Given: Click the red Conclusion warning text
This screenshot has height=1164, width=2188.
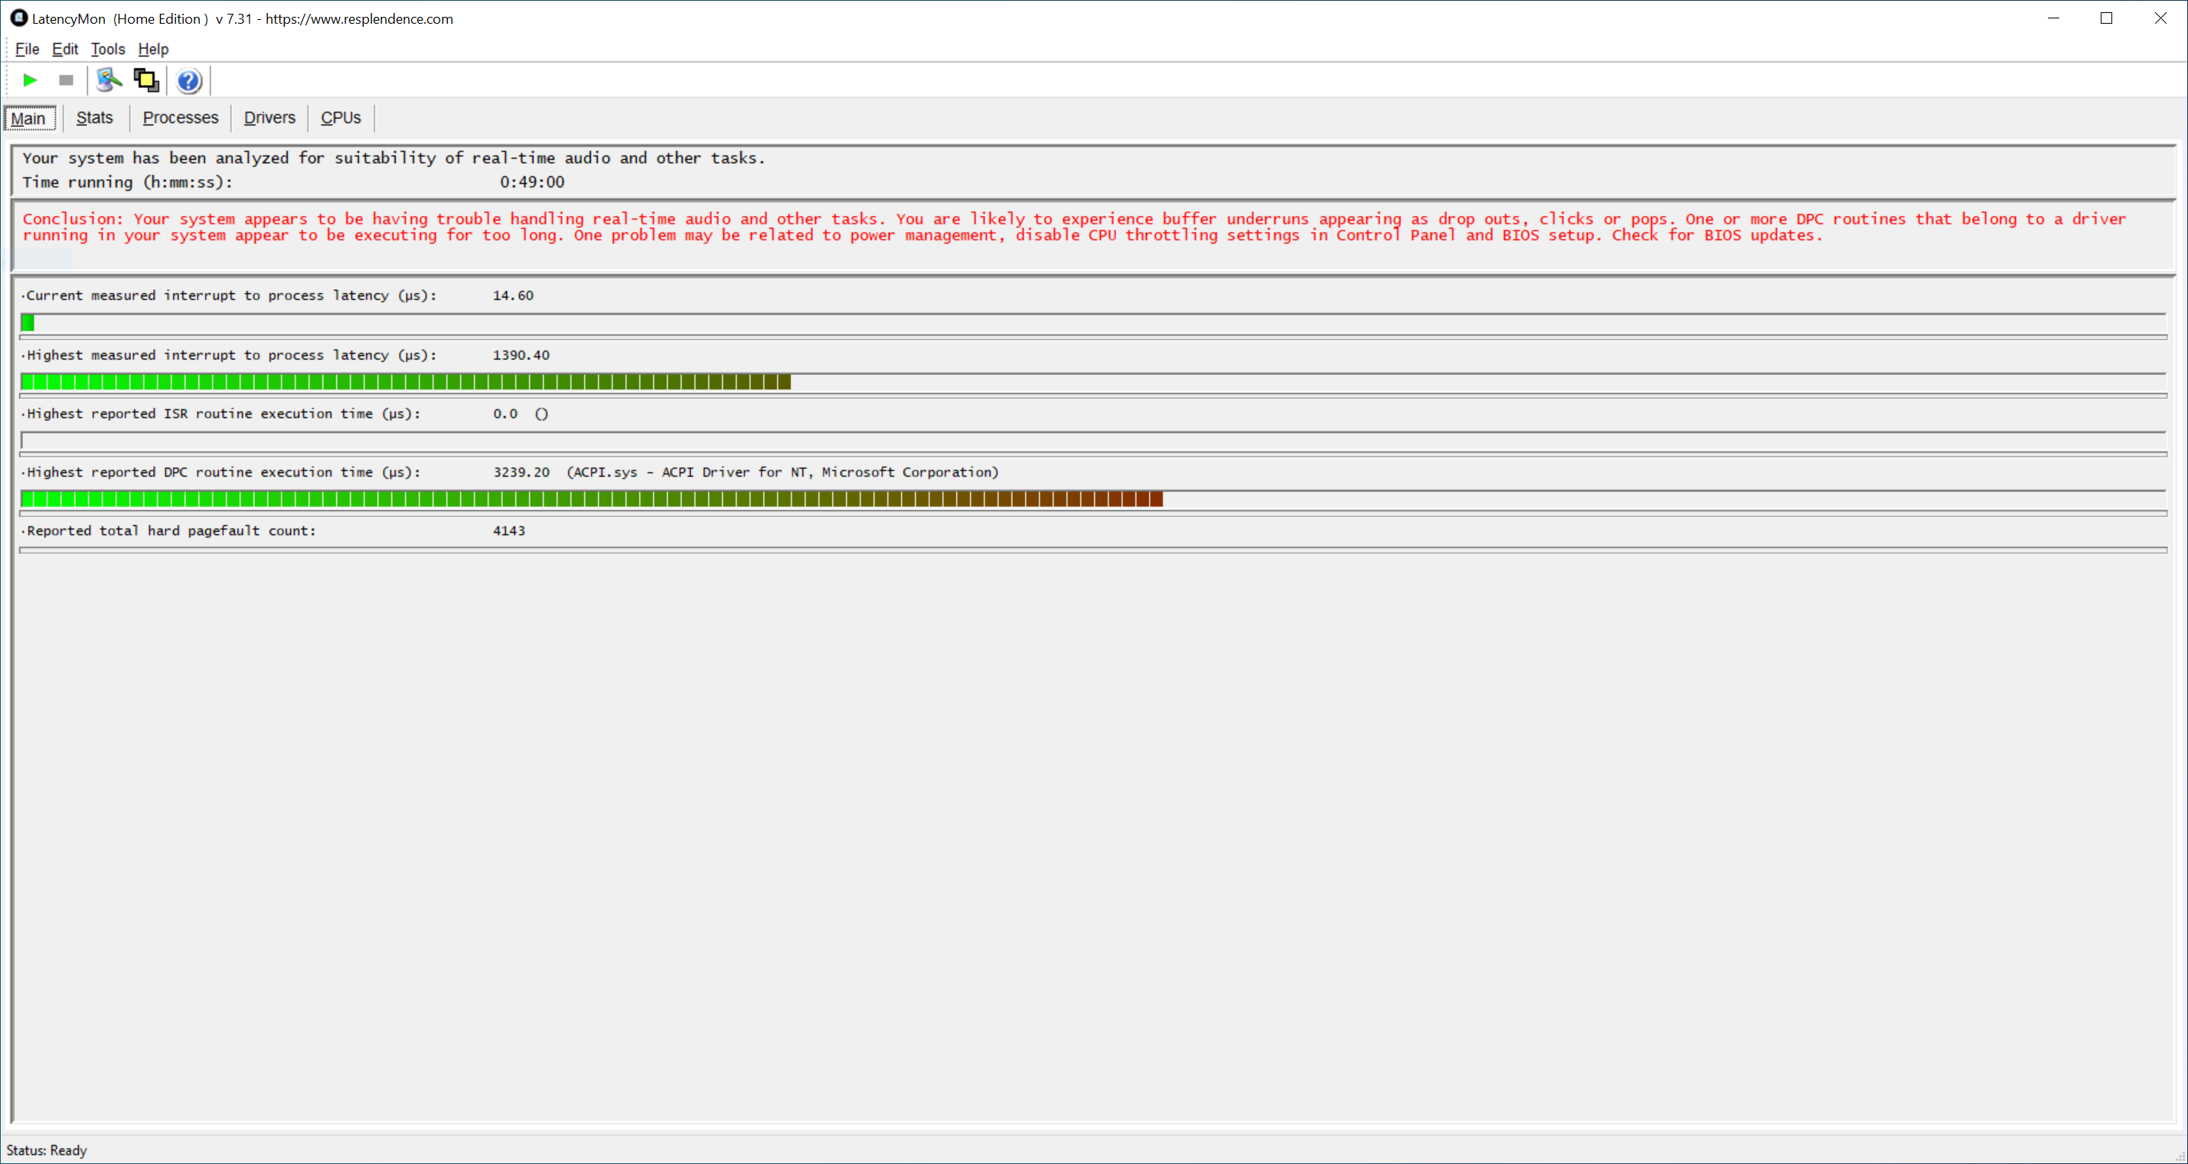Looking at the screenshot, I should pyautogui.click(x=1074, y=227).
